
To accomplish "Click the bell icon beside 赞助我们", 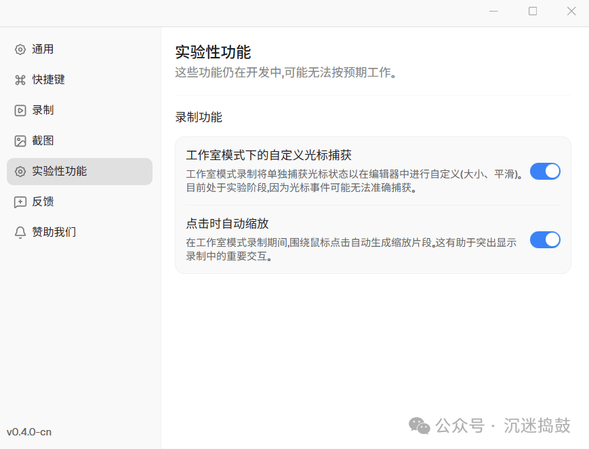I will [20, 233].
